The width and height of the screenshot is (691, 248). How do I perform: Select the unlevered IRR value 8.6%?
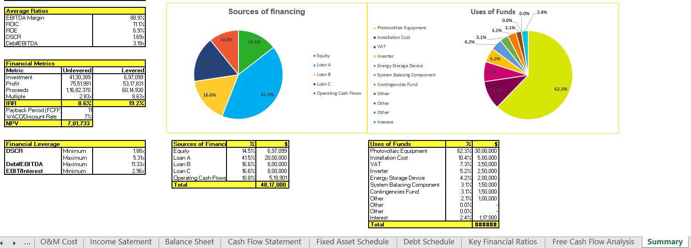tap(77, 103)
